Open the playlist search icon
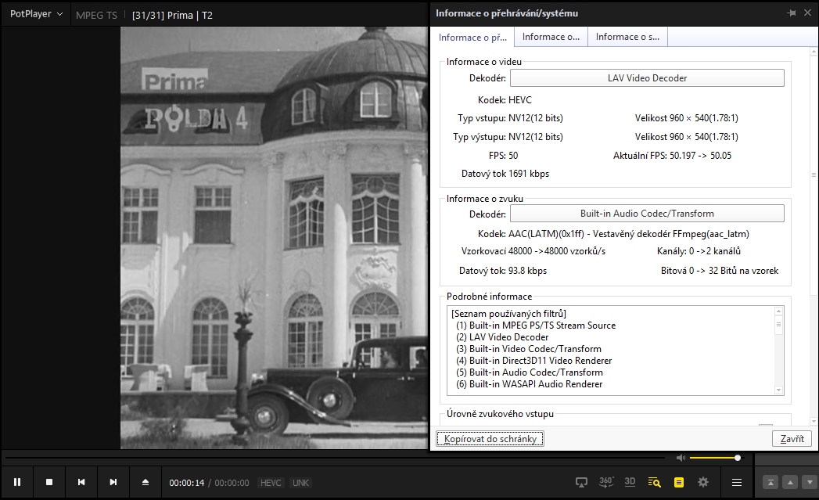The width and height of the screenshot is (819, 500). 654,482
